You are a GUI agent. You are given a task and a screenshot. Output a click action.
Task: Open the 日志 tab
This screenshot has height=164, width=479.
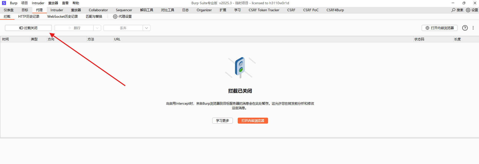185,10
